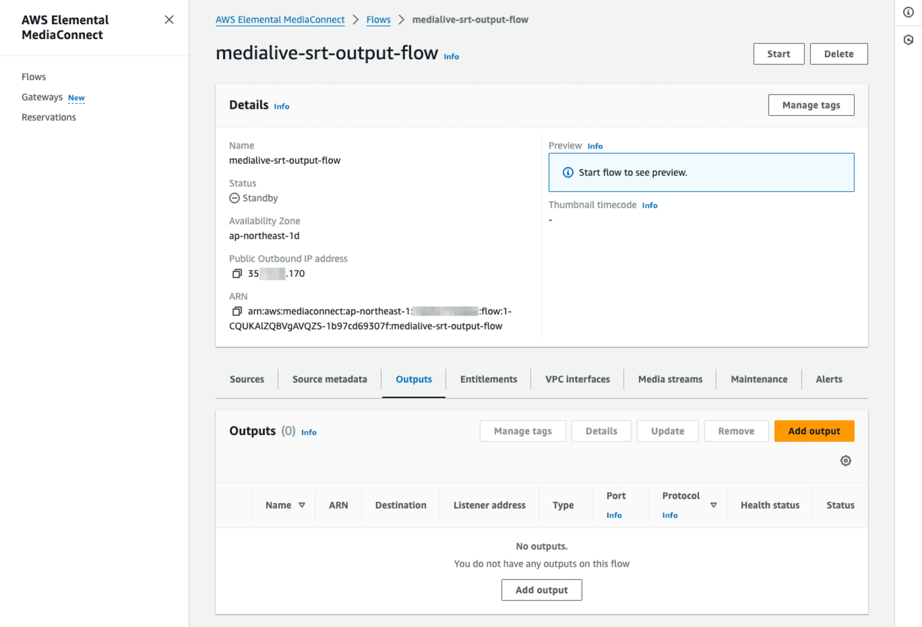Click the Outputs Details button
Viewport: 922px width, 627px height.
coord(601,431)
